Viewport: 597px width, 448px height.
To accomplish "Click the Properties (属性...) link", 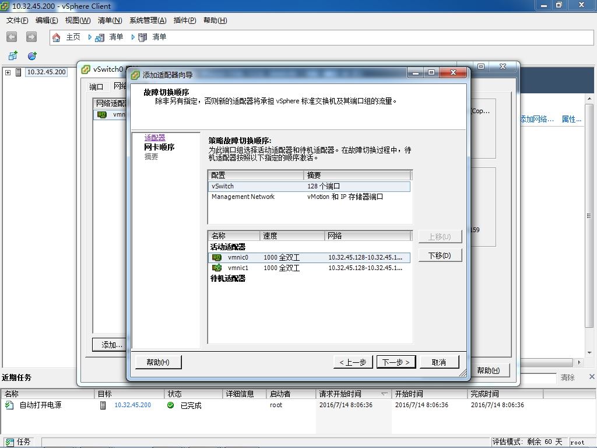I will coord(571,119).
